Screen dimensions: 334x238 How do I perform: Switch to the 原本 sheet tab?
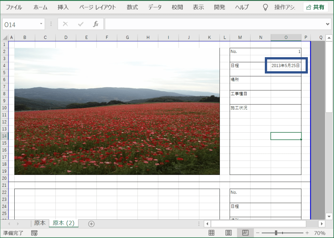[x=40, y=223]
